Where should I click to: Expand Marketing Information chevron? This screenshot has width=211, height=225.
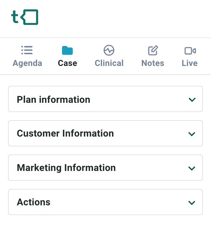192,168
